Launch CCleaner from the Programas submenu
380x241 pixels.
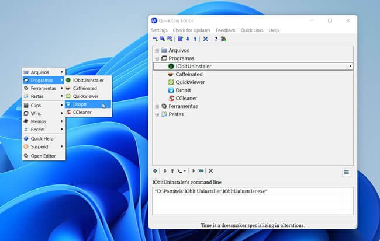click(x=88, y=112)
